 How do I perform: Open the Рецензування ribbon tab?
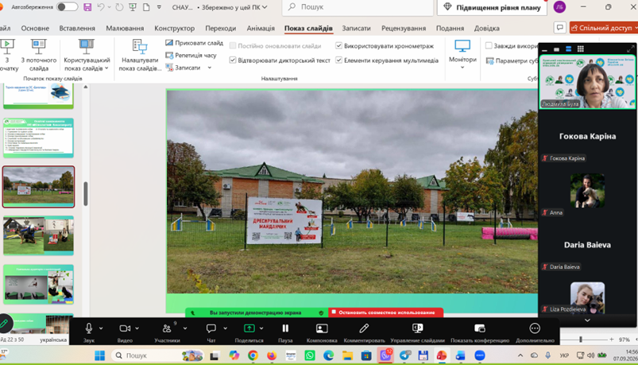(404, 28)
